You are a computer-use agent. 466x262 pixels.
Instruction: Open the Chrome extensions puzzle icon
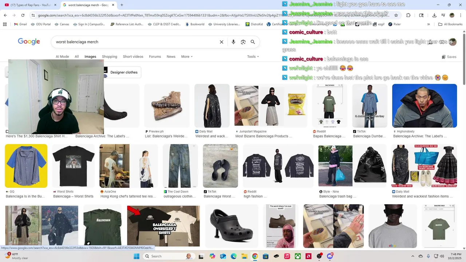click(408, 15)
